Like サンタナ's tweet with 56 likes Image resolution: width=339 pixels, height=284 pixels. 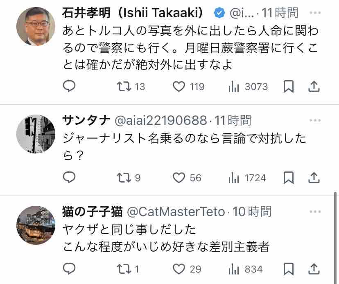tap(179, 178)
